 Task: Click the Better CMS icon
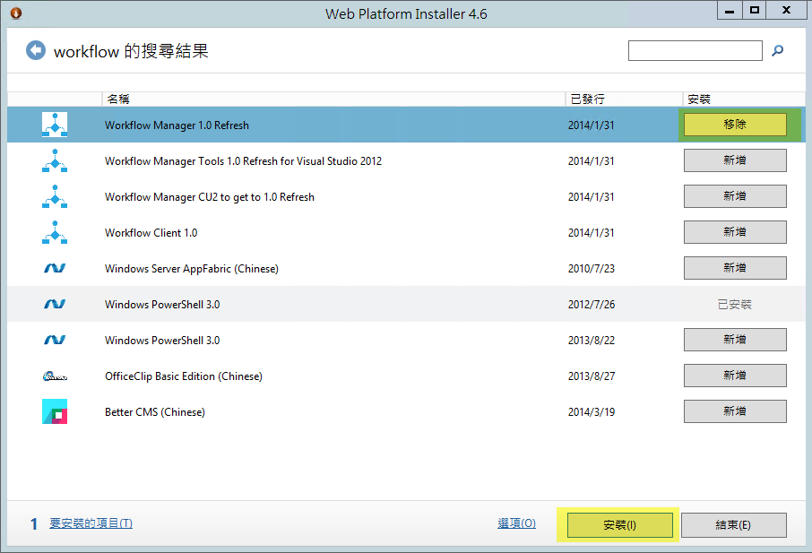[x=55, y=411]
